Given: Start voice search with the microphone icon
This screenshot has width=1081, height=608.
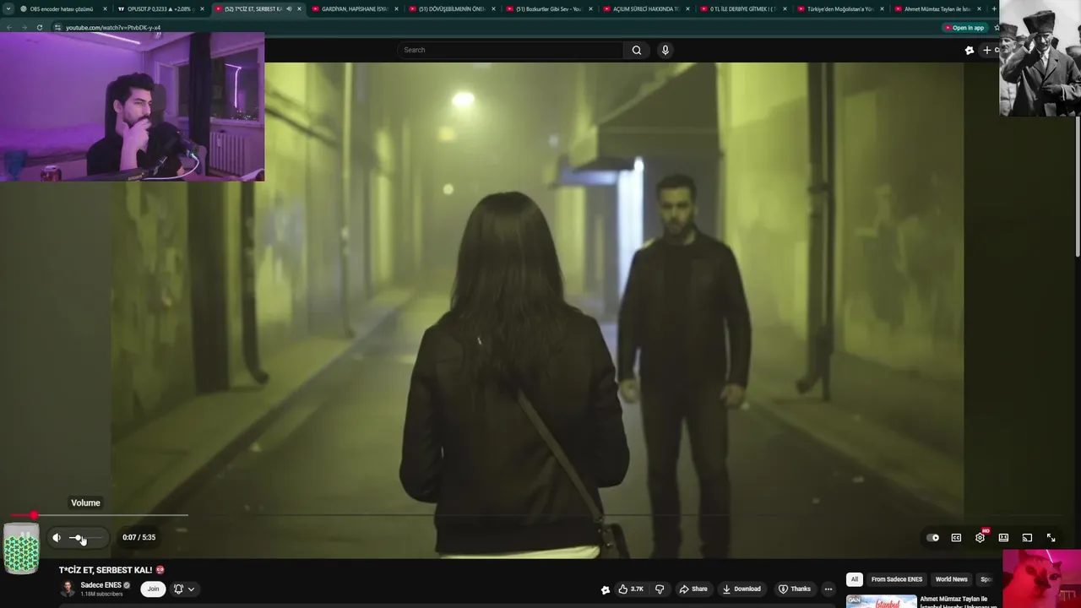Looking at the screenshot, I should tap(665, 50).
